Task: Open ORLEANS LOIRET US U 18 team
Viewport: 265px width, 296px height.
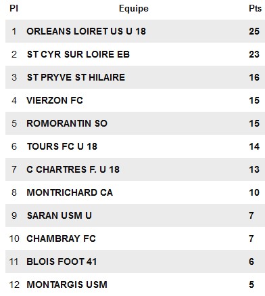Action: click(x=87, y=31)
